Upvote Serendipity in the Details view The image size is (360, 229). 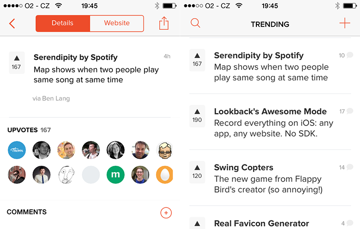coord(16,63)
